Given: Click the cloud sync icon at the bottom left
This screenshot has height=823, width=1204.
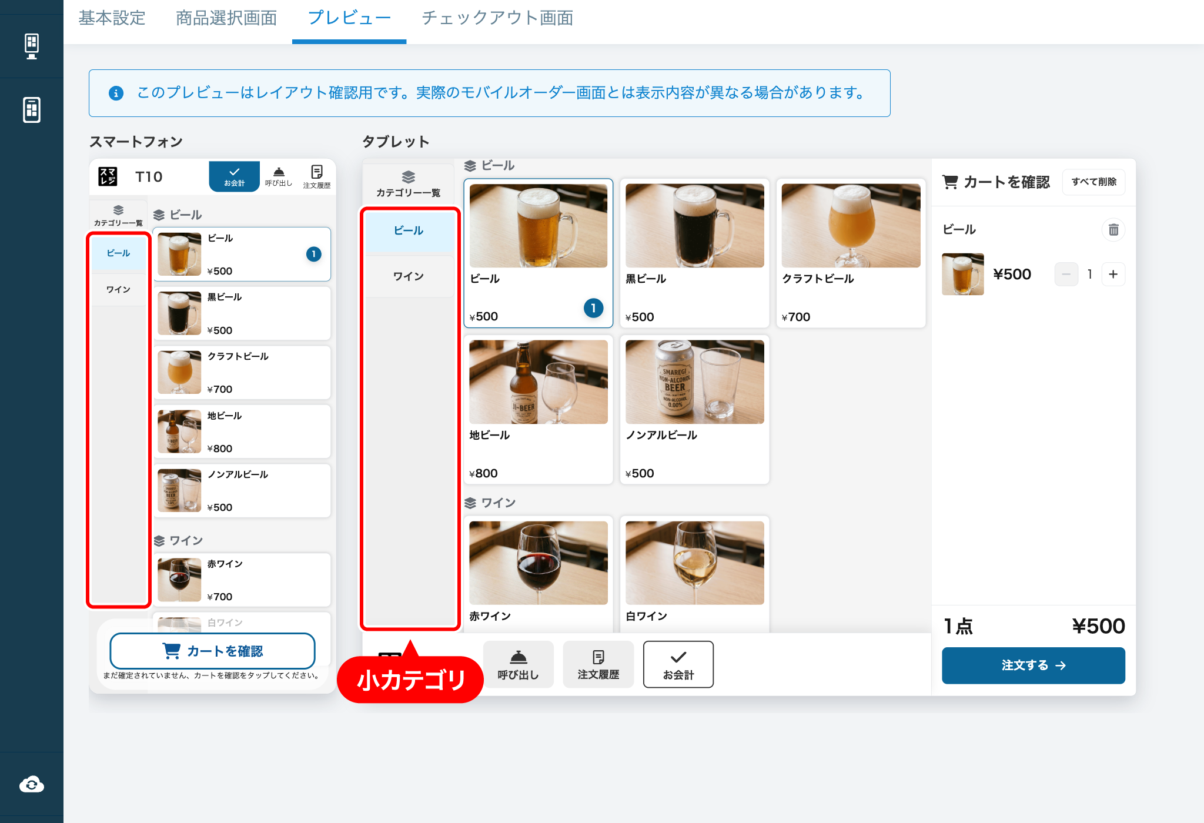Looking at the screenshot, I should [x=32, y=784].
